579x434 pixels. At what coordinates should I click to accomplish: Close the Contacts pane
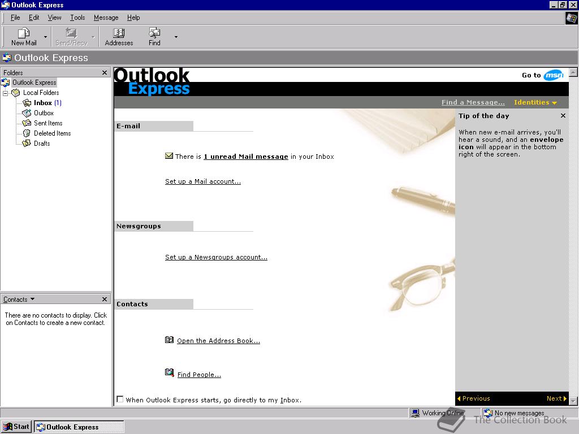[105, 300]
